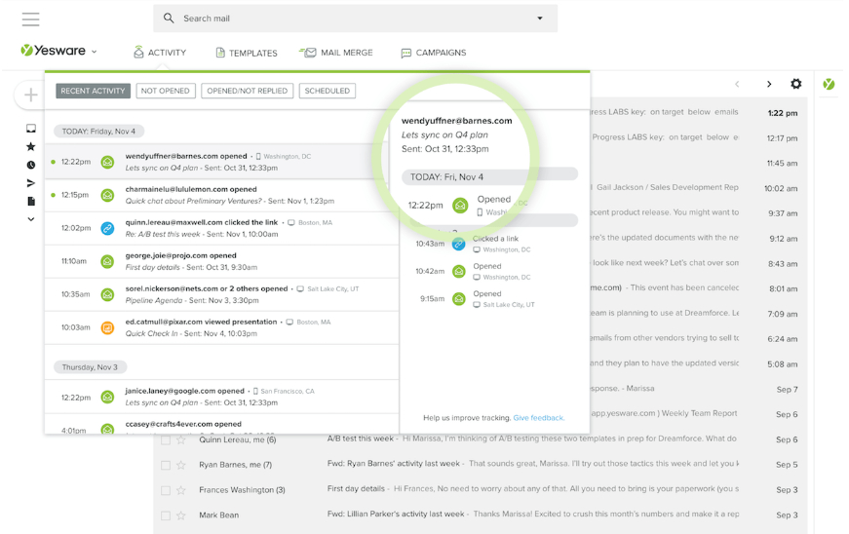Viewport: 849px width, 534px height.
Task: Select the Scheduled filter
Action: (x=328, y=91)
